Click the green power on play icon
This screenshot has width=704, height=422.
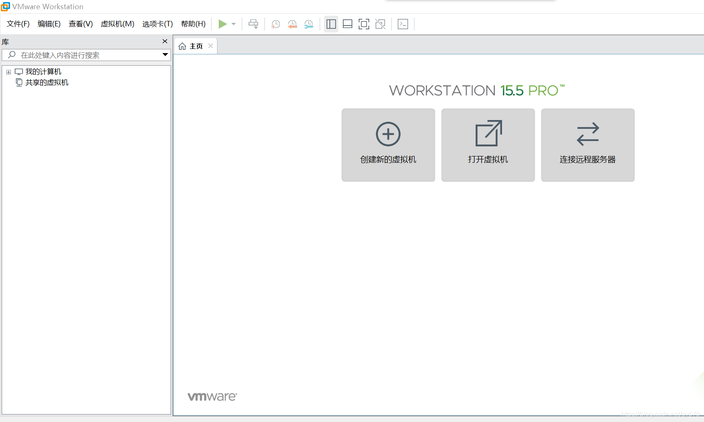(223, 24)
